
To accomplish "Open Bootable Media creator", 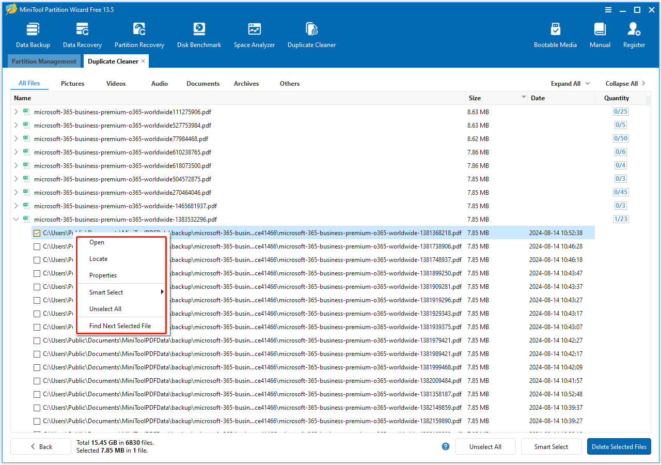I will [x=556, y=34].
